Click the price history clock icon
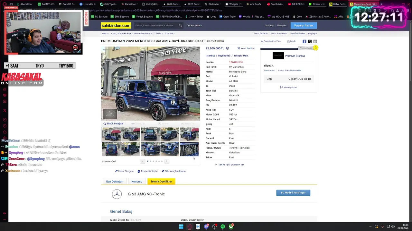Screen dimensions: 412x231 (227, 48)
